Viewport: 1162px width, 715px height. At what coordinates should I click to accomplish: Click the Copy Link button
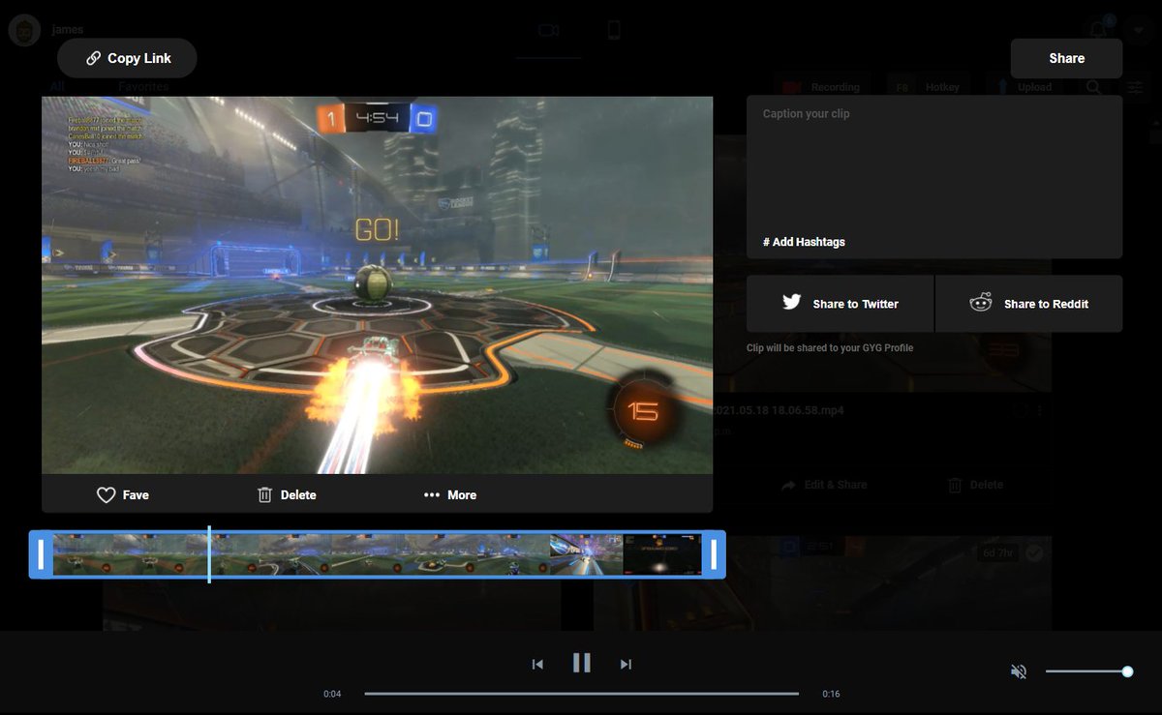pyautogui.click(x=127, y=58)
